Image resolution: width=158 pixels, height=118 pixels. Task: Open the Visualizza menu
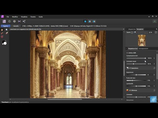(x=24, y=17)
